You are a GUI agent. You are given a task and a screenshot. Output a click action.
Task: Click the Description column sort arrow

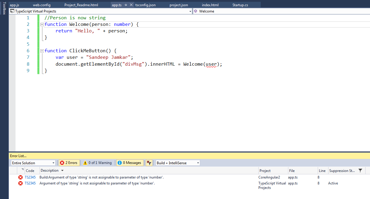(x=62, y=170)
